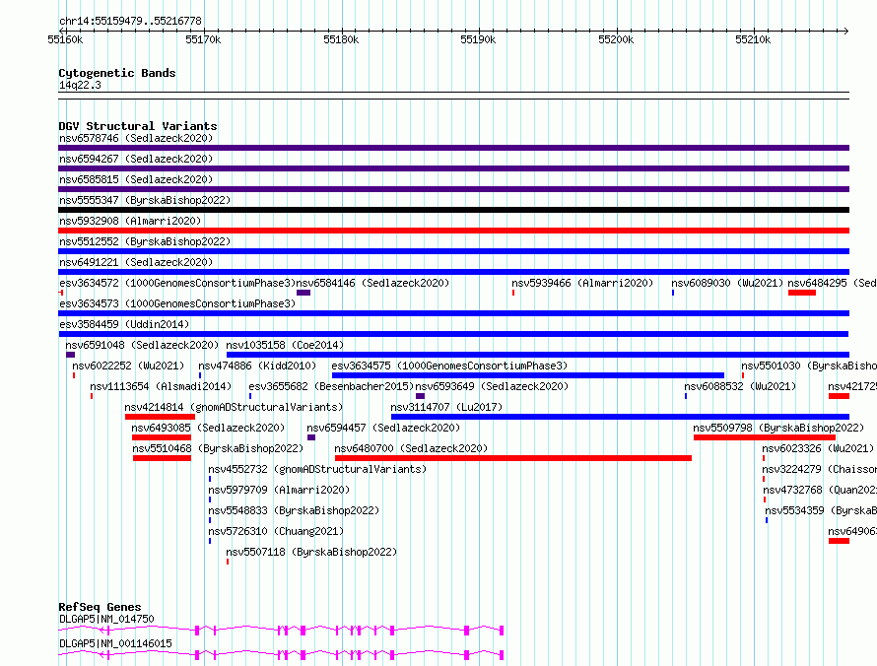The image size is (877, 666).
Task: Click the 55190k ruler position
Action: click(478, 39)
